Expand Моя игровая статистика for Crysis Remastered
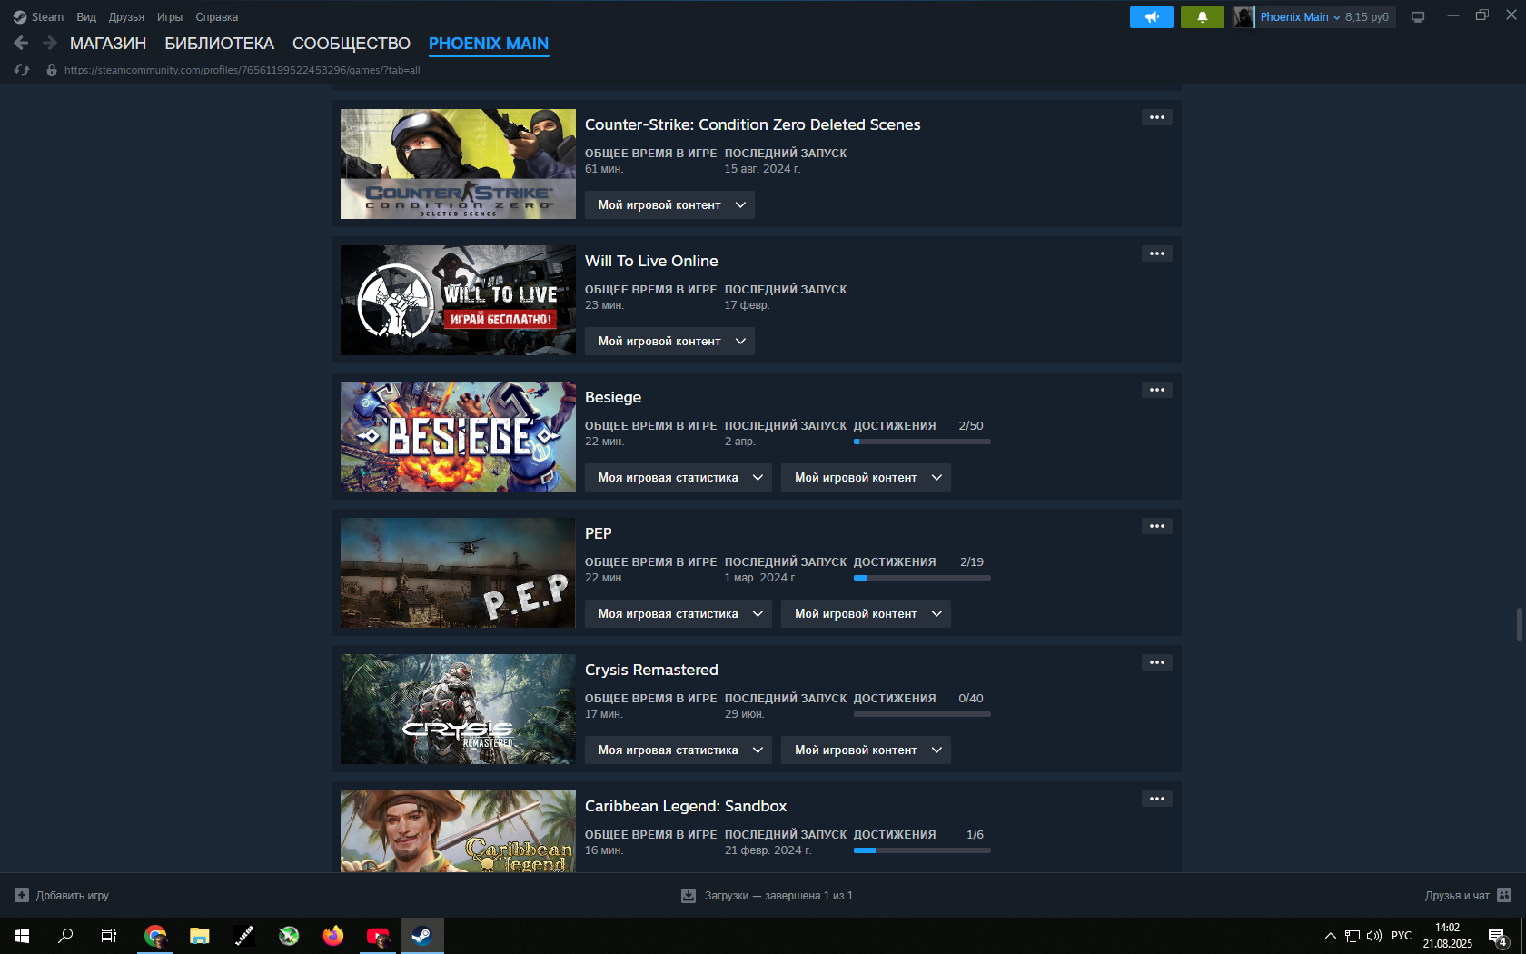 (x=679, y=750)
